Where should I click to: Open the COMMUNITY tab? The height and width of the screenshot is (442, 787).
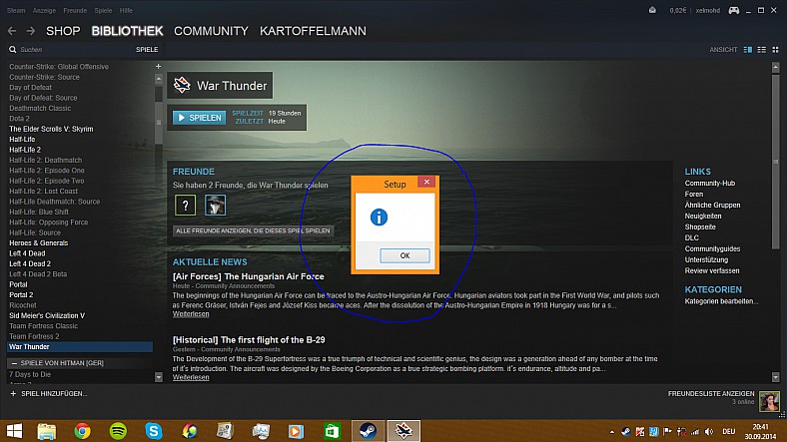tap(212, 31)
